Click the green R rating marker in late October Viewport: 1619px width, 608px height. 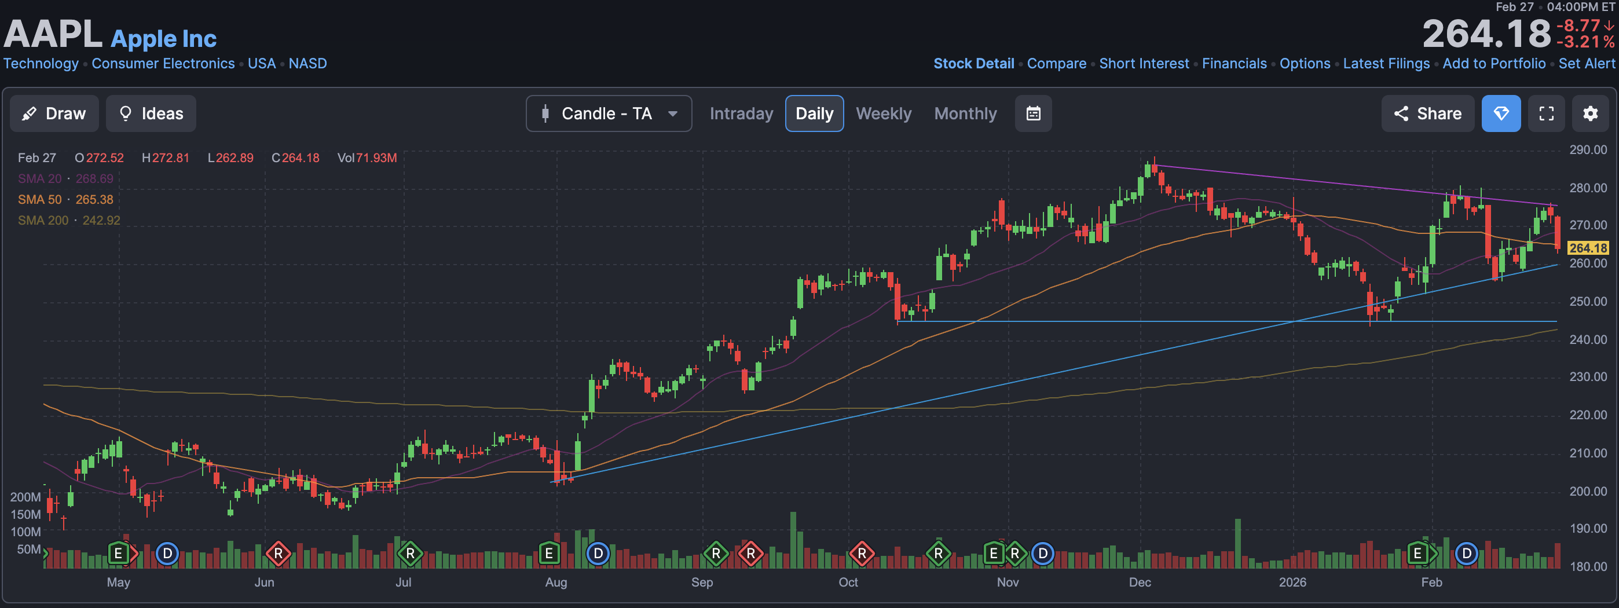click(x=937, y=554)
